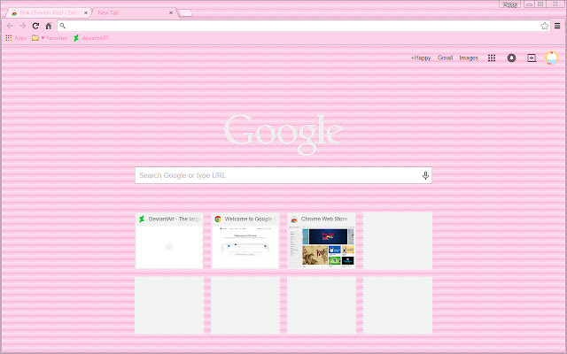Open the +Happy Google+ link

pos(421,58)
